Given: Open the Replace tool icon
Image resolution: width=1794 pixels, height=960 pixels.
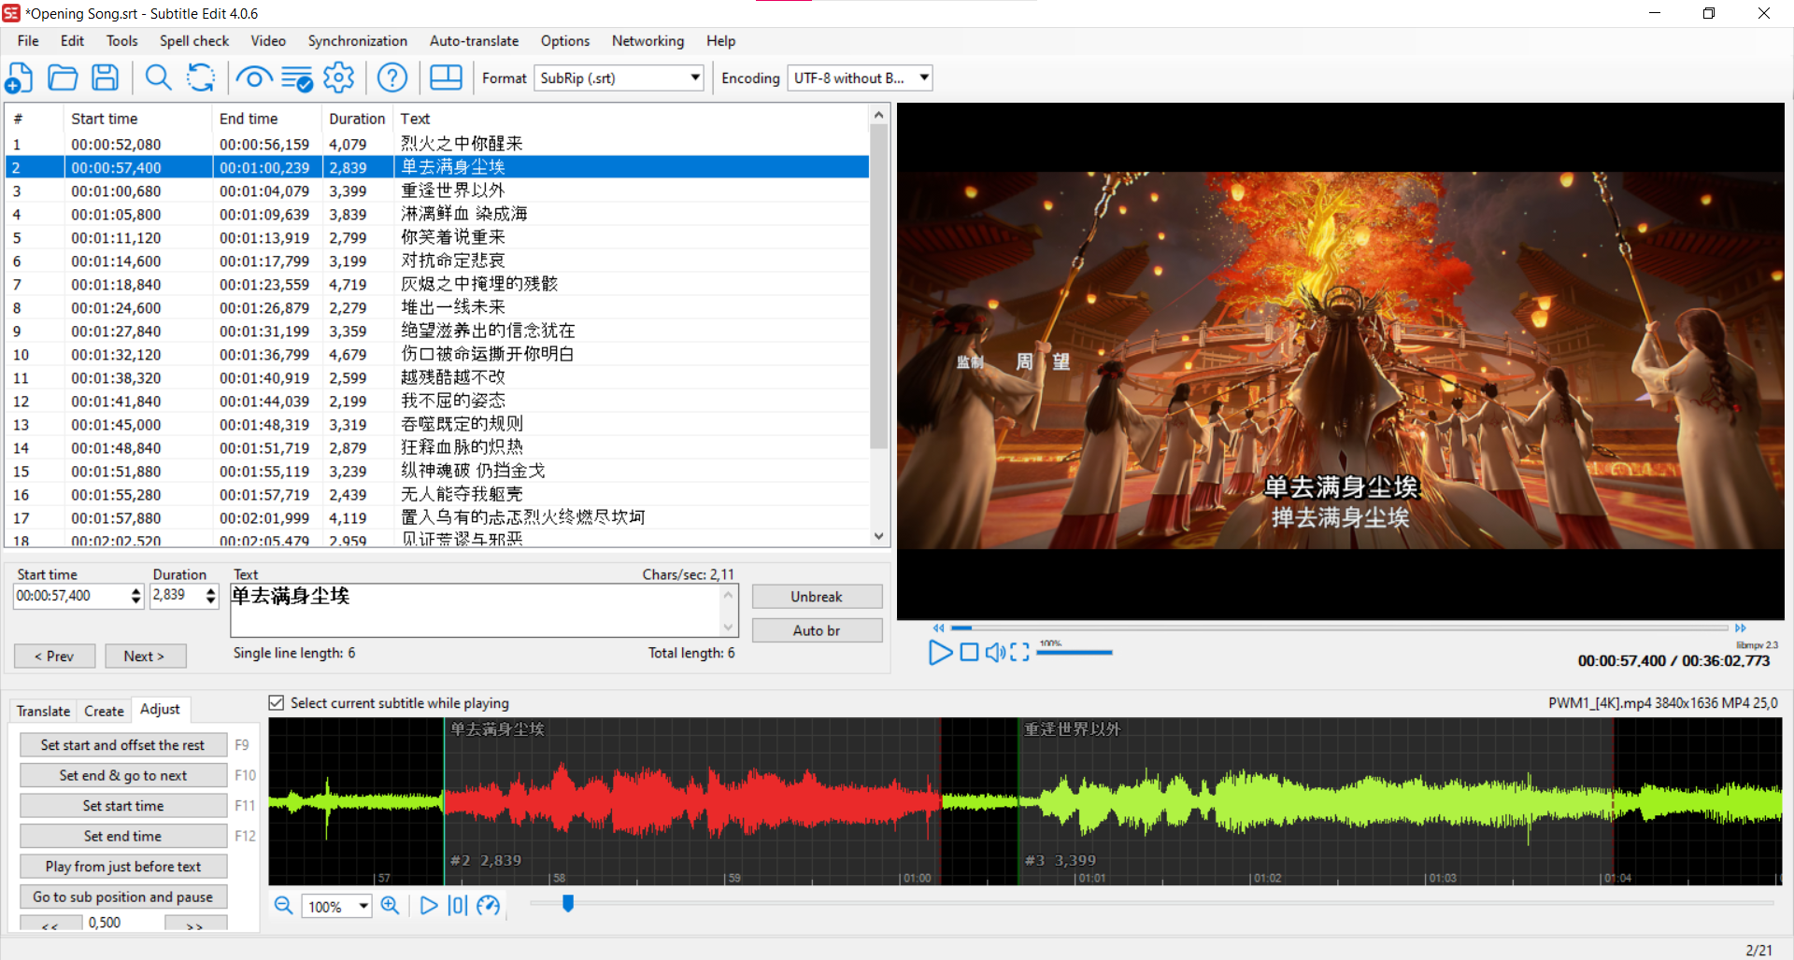Looking at the screenshot, I should coord(201,78).
